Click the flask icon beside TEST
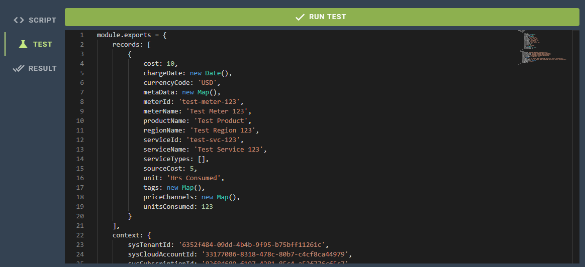This screenshot has width=585, height=267. tap(23, 44)
